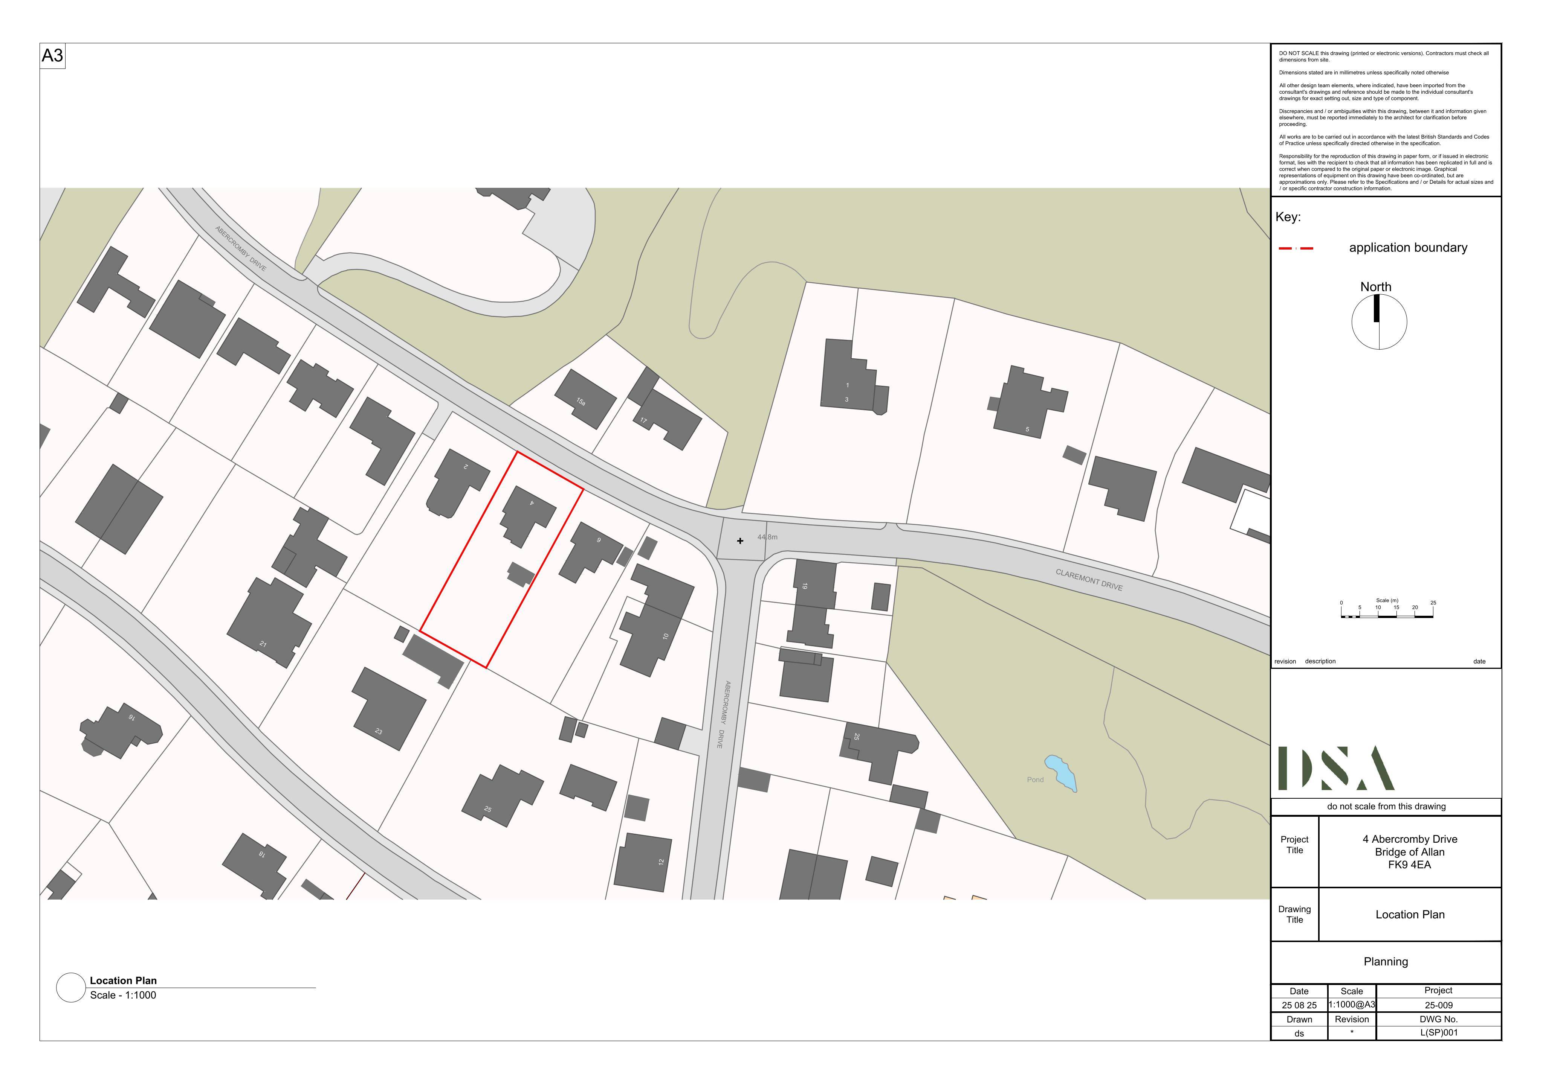Click the red dashed line sample in Key
1543x1090 pixels.
(x=1296, y=248)
